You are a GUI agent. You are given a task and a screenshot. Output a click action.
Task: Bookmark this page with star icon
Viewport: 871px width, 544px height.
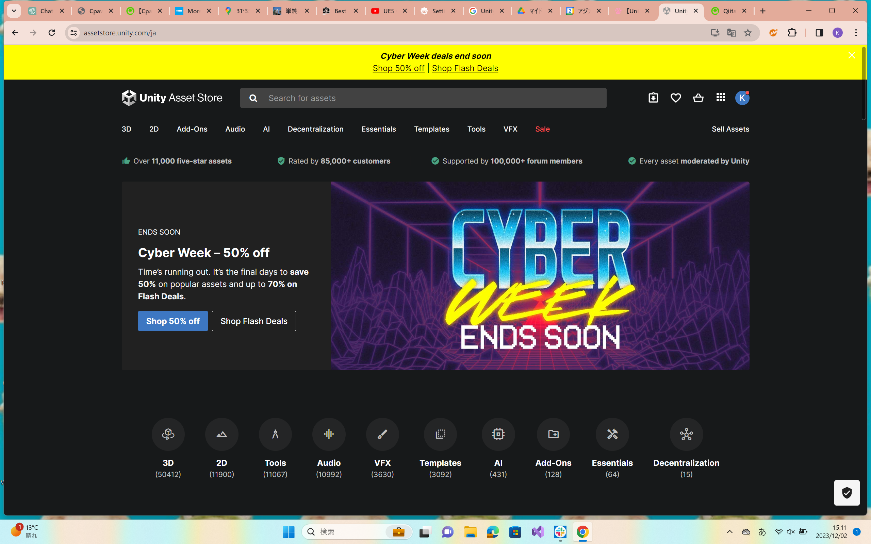748,33
